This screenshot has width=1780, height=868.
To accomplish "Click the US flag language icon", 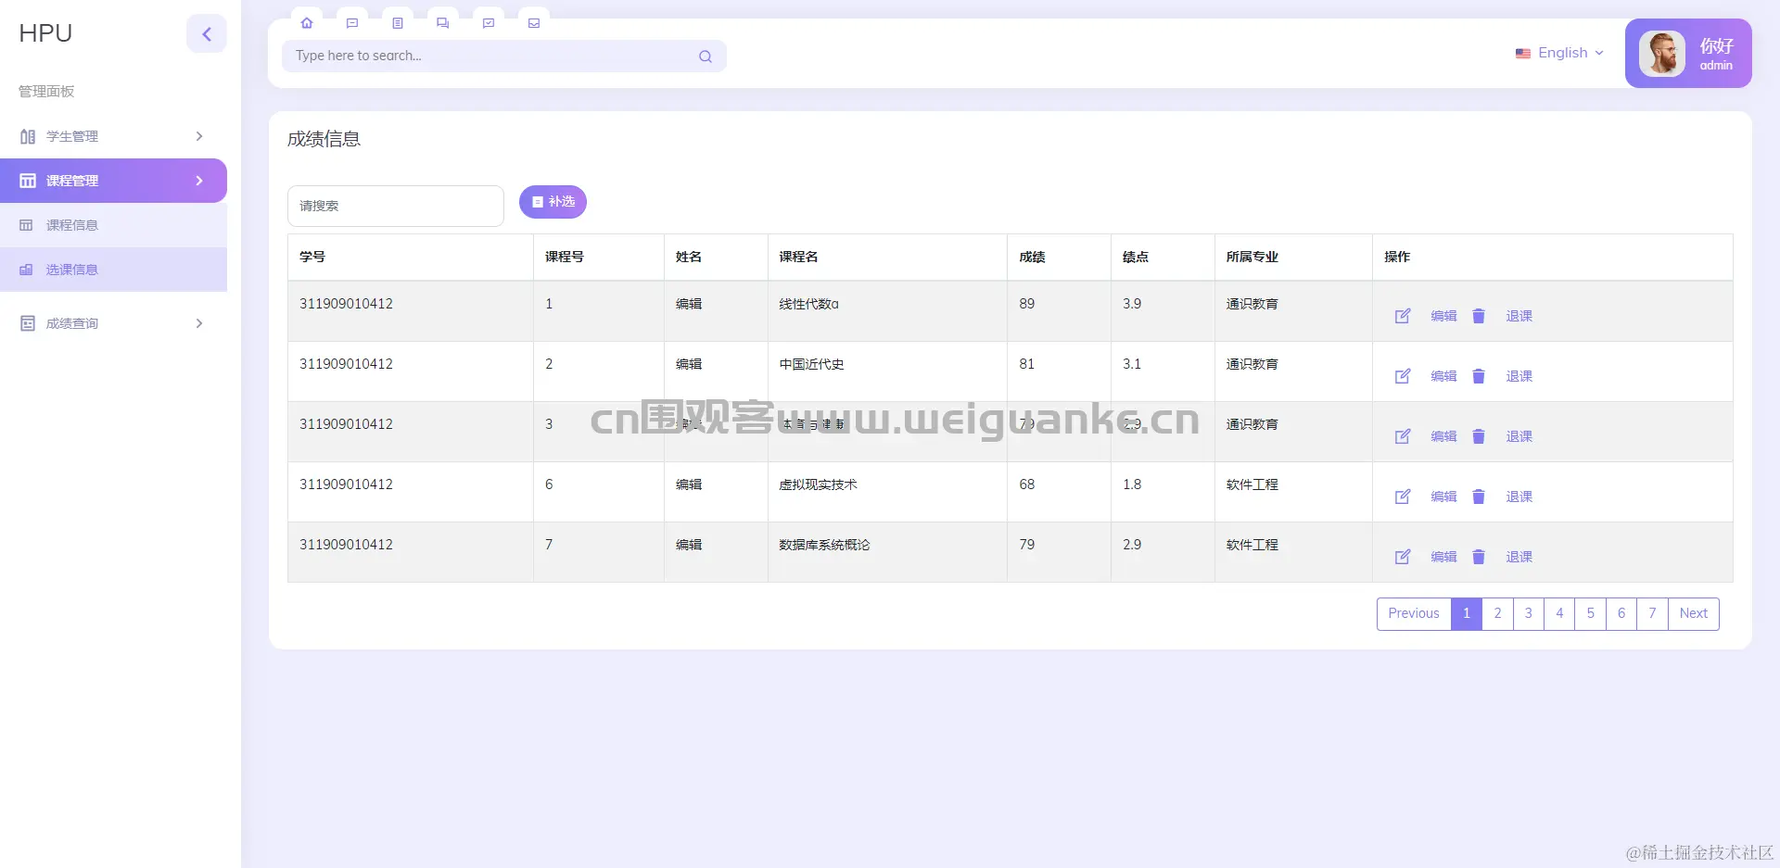I will (x=1523, y=54).
